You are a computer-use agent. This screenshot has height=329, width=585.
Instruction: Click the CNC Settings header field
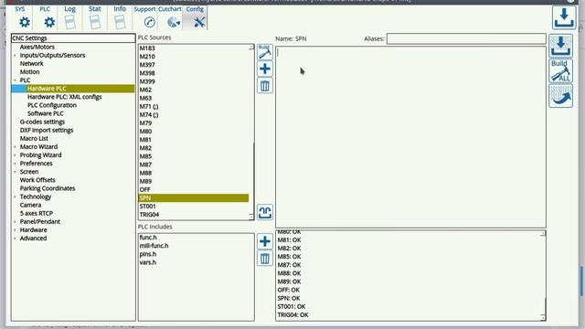click(x=73, y=38)
